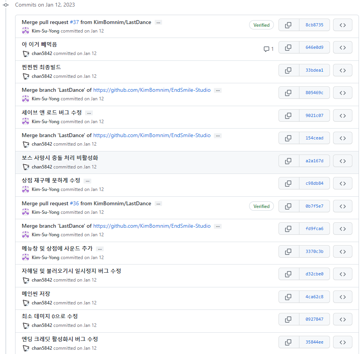Click the branch icon beside chan5842 on '메인씬 저장'
This screenshot has width=364, height=354.
[26, 302]
